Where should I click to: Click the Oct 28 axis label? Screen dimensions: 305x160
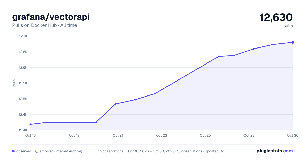pyautogui.click(x=249, y=135)
